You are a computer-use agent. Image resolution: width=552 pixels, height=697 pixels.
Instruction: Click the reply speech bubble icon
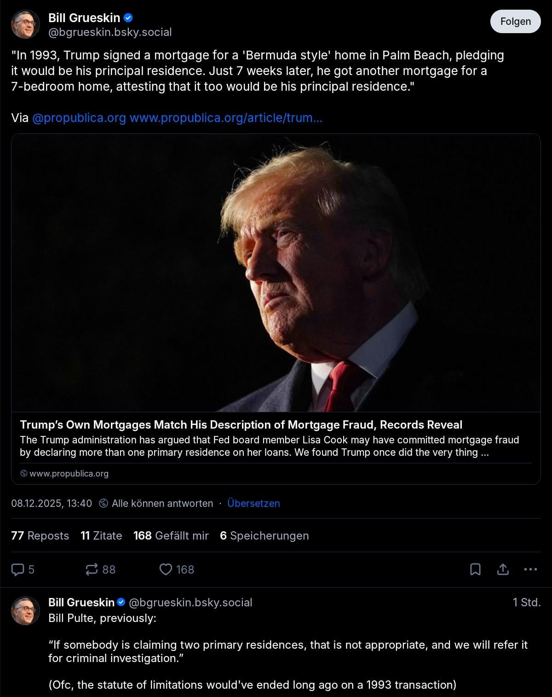[x=17, y=569]
